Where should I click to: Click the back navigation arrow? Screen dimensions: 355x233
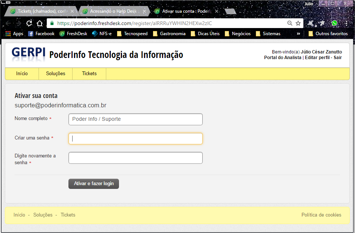[x=8, y=23]
